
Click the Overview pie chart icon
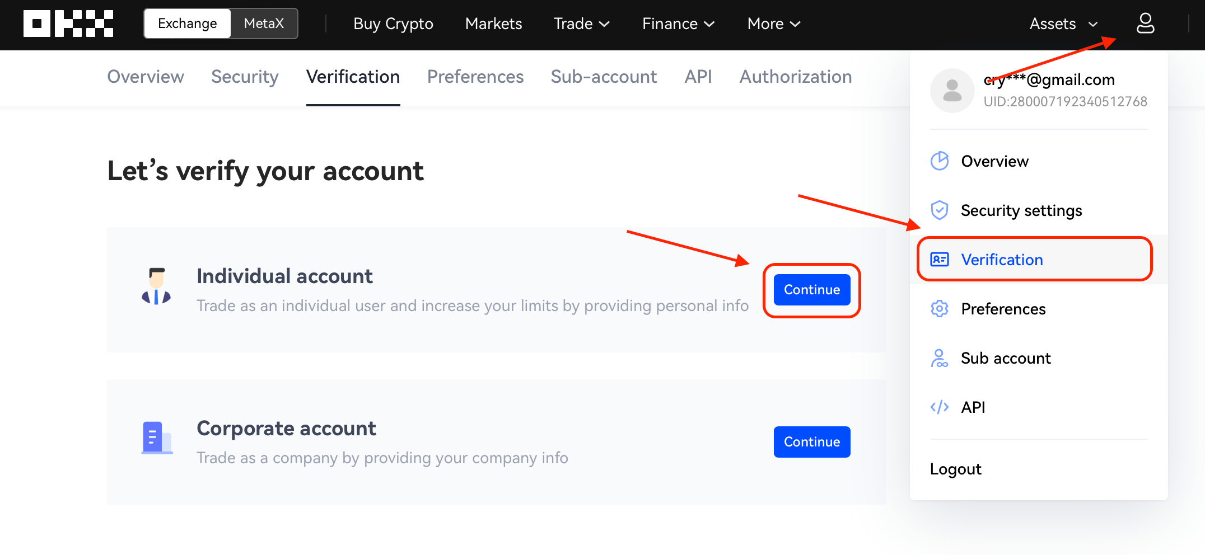point(940,161)
